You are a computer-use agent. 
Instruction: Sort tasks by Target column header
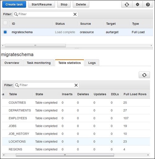[111, 24]
